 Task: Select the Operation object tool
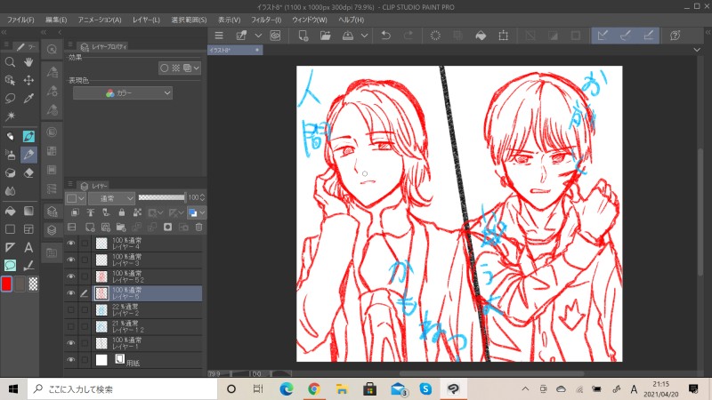10,80
